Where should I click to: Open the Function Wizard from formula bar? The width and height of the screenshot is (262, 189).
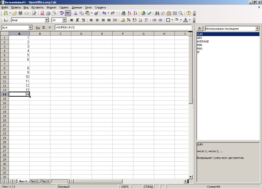[38, 27]
